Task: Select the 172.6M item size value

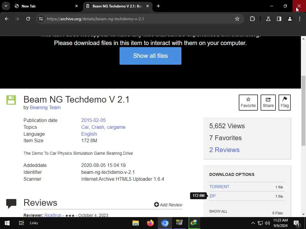Action: (89, 141)
